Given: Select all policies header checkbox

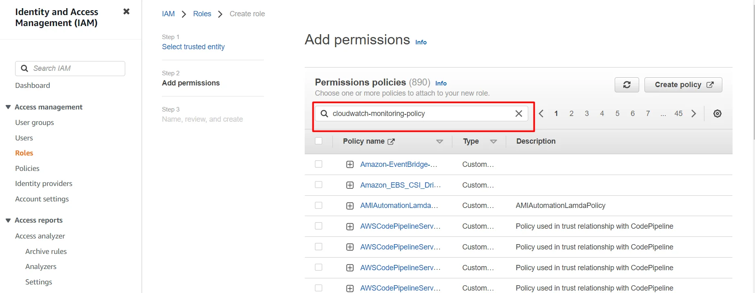Looking at the screenshot, I should [319, 141].
